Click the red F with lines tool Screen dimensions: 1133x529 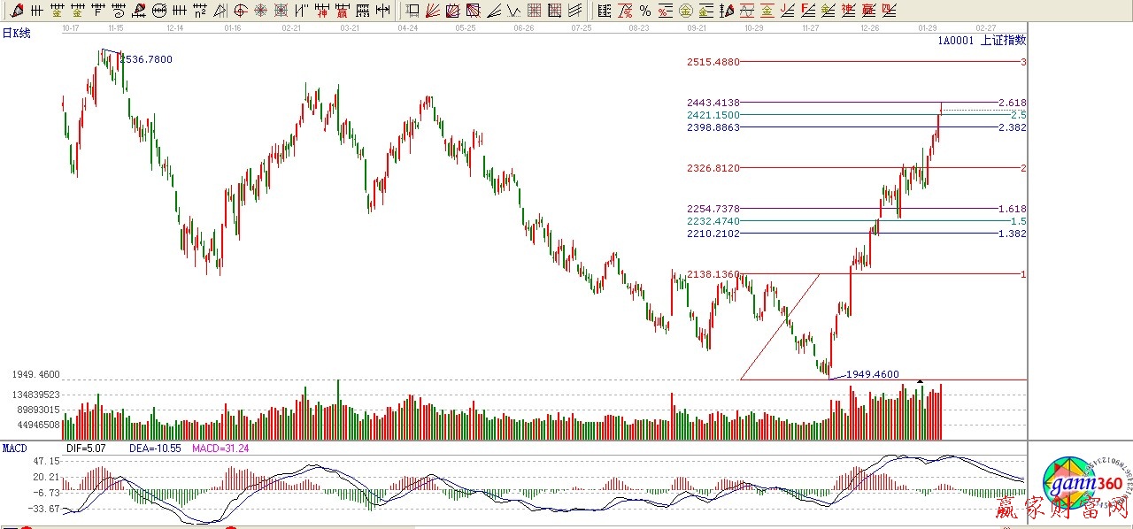click(808, 11)
